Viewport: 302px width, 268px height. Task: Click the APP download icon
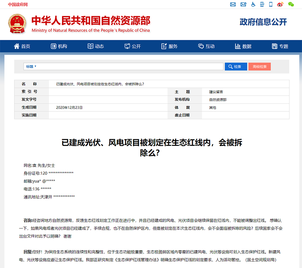tap(262, 4)
